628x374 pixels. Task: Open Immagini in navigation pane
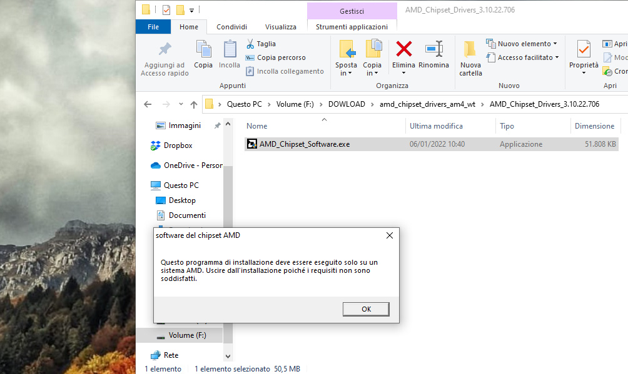[185, 125]
